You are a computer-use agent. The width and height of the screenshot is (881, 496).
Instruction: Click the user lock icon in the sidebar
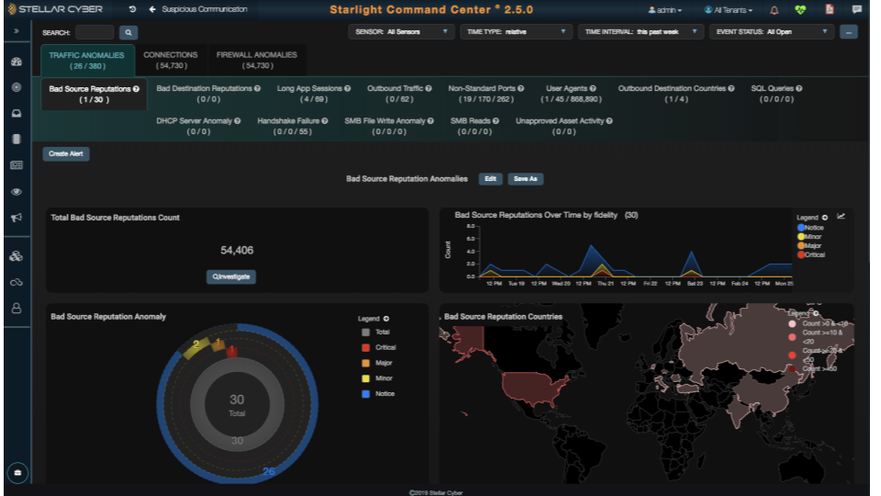[x=17, y=308]
